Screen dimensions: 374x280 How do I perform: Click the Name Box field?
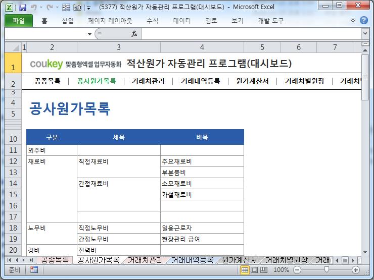pyautogui.click(x=45, y=34)
